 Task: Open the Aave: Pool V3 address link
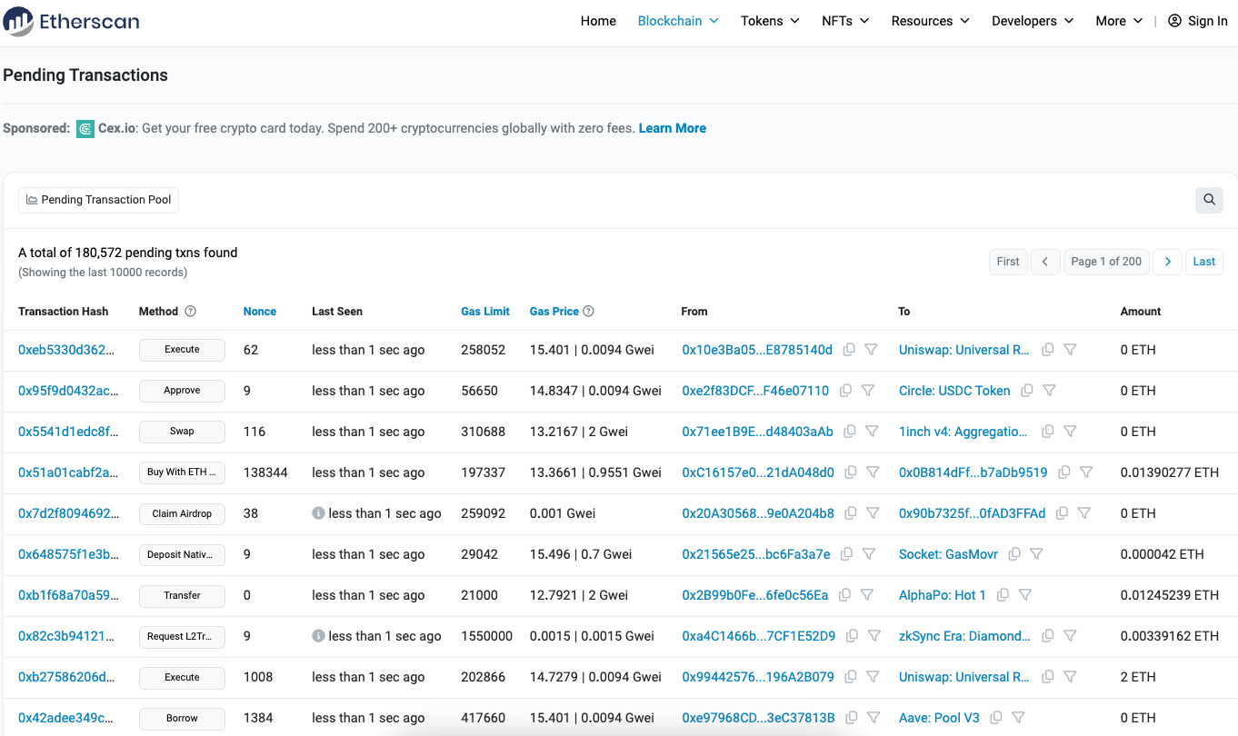pos(939,718)
